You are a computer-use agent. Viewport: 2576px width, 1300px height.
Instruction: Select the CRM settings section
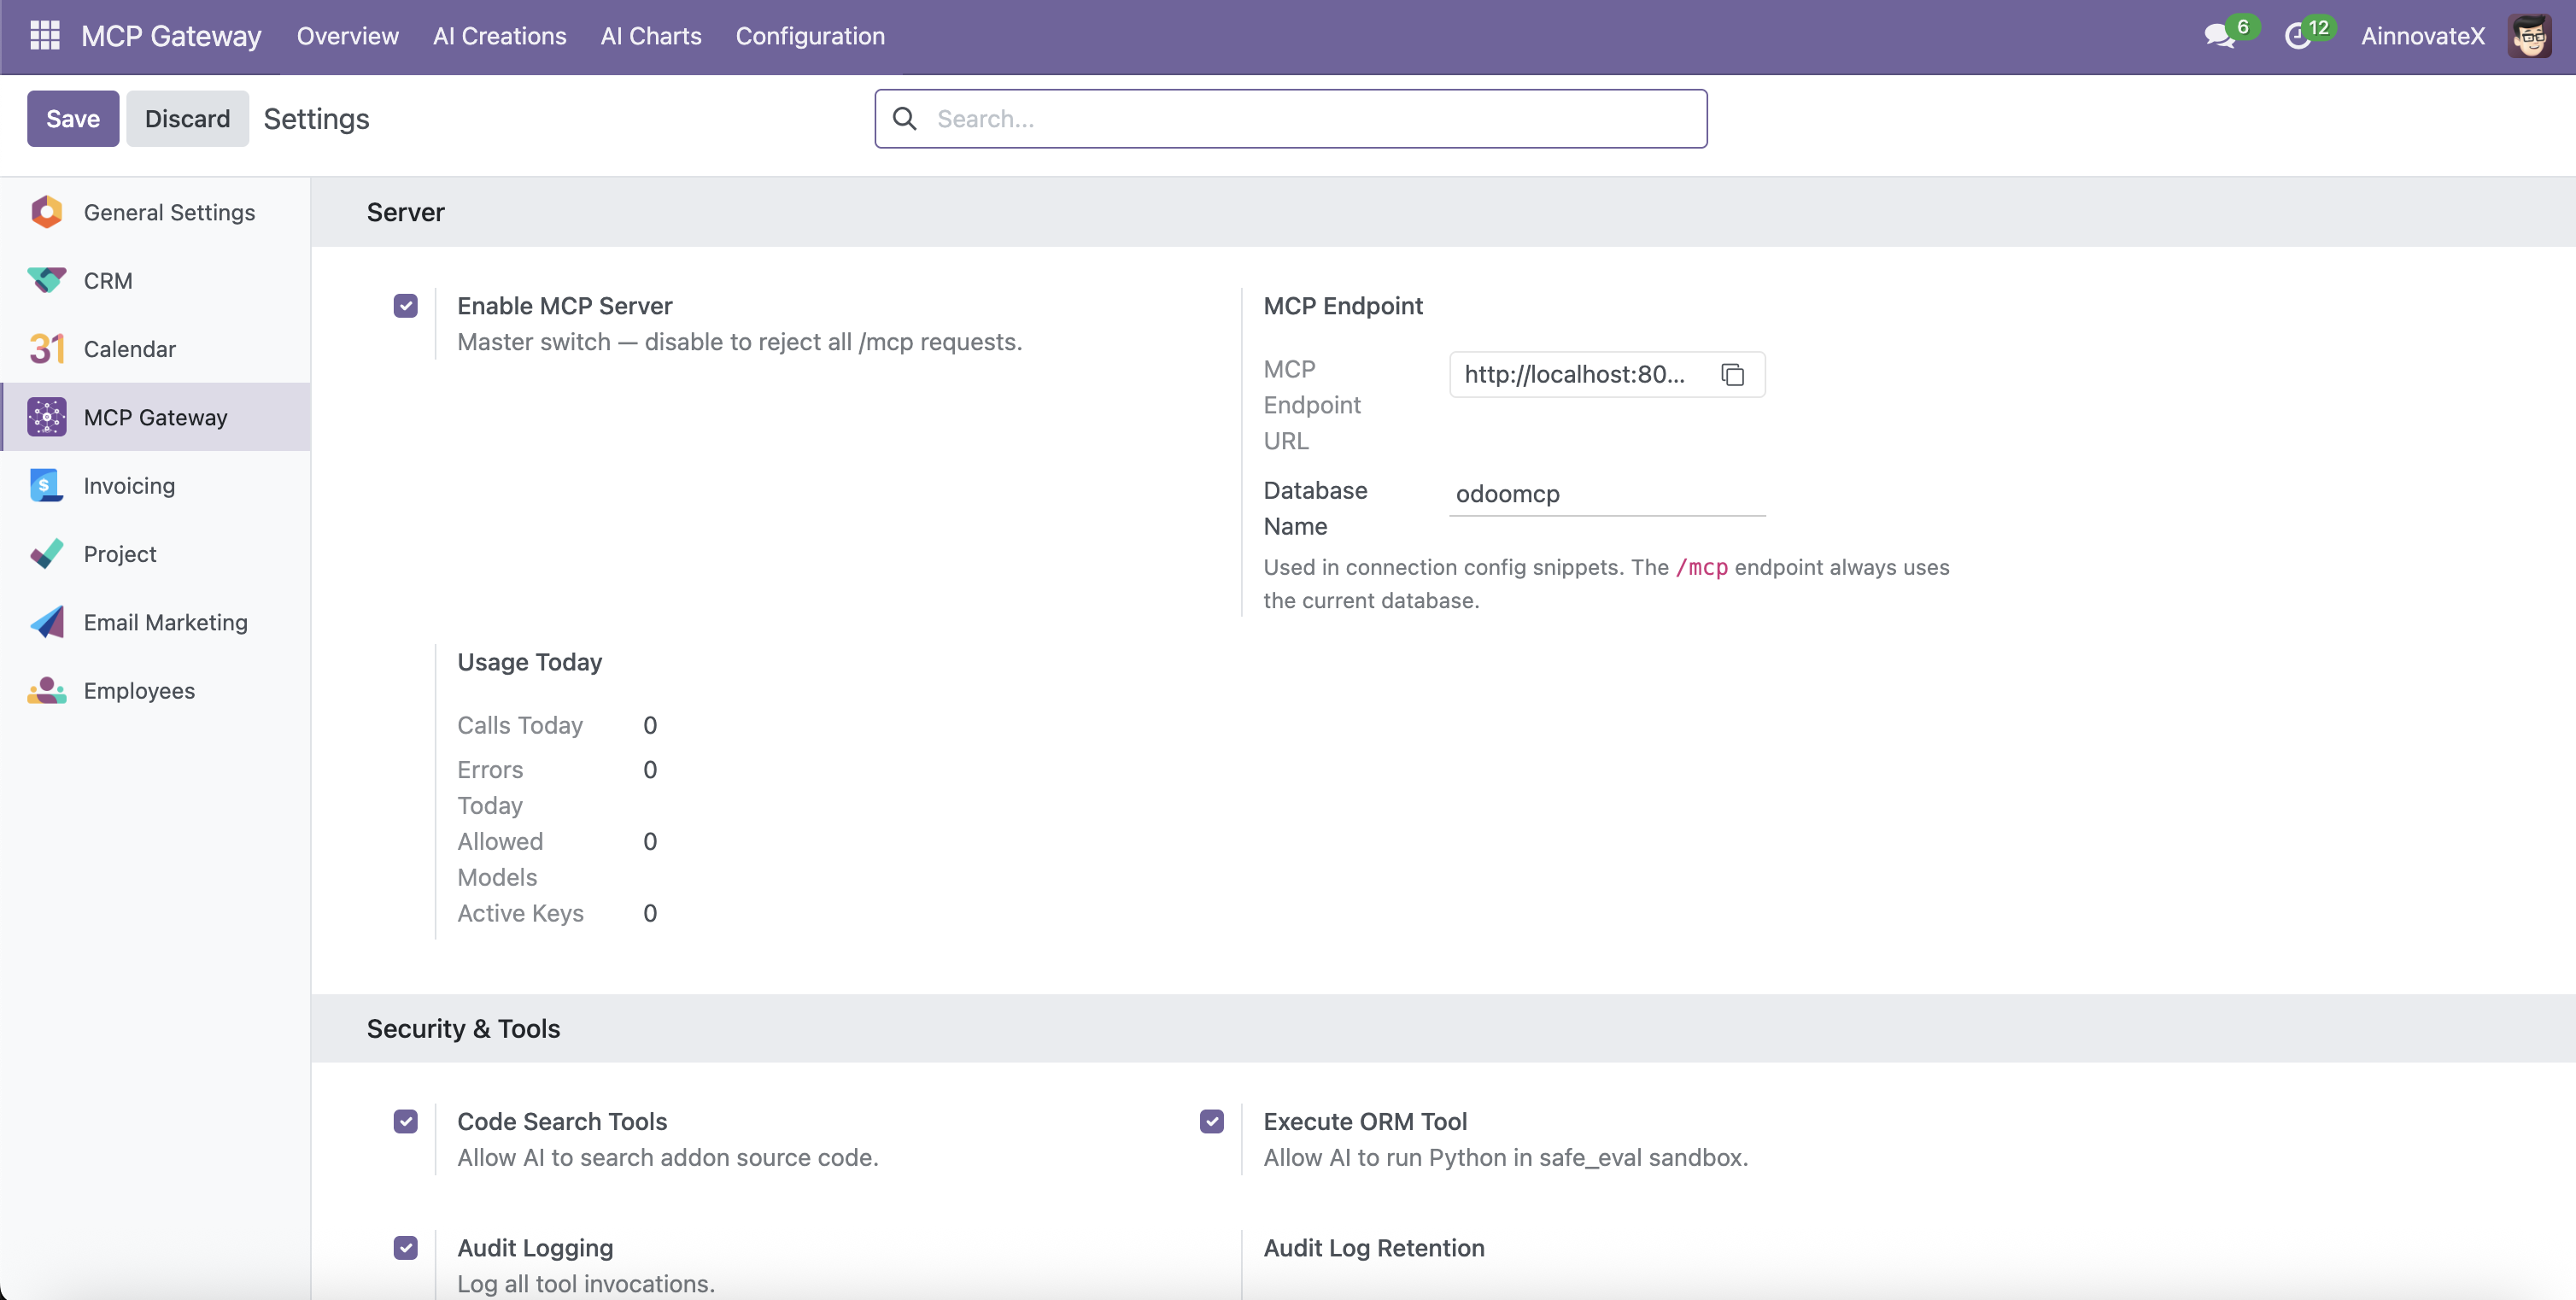point(107,280)
